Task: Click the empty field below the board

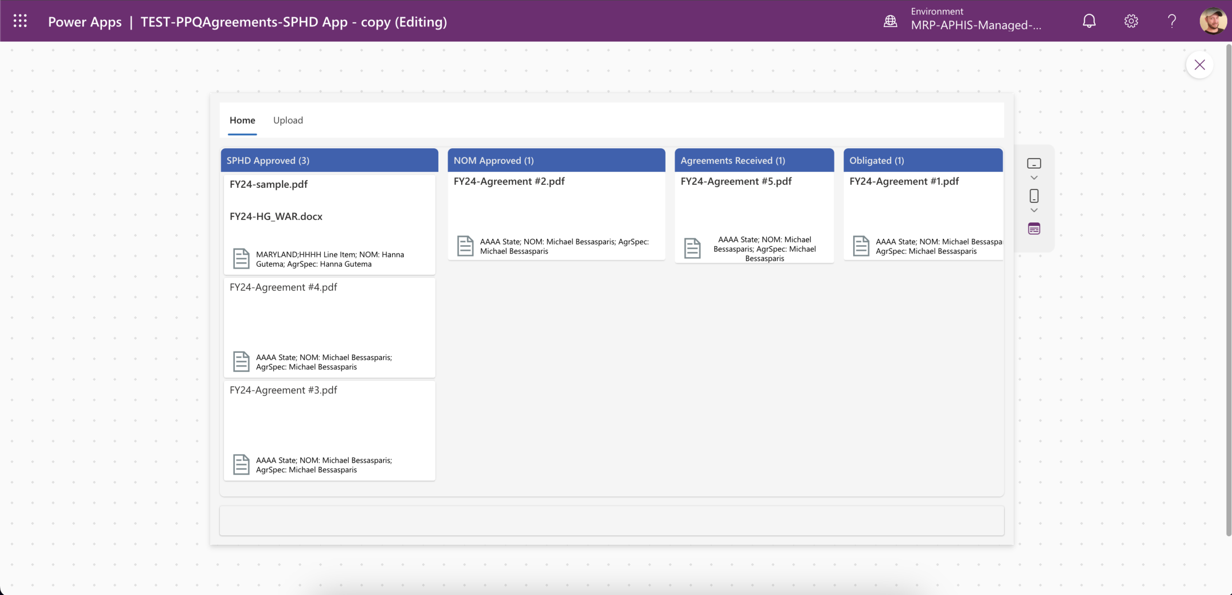Action: tap(611, 520)
